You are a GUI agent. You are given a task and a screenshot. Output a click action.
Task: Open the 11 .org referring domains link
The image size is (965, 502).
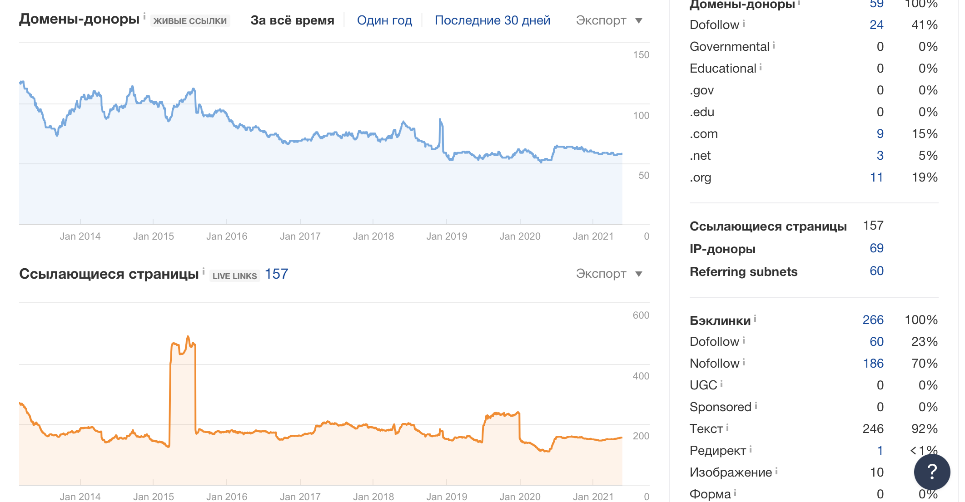click(876, 177)
